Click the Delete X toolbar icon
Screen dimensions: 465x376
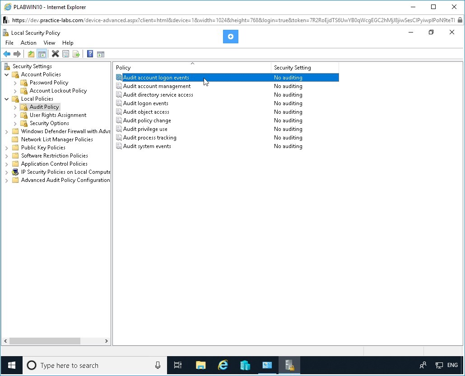click(55, 54)
